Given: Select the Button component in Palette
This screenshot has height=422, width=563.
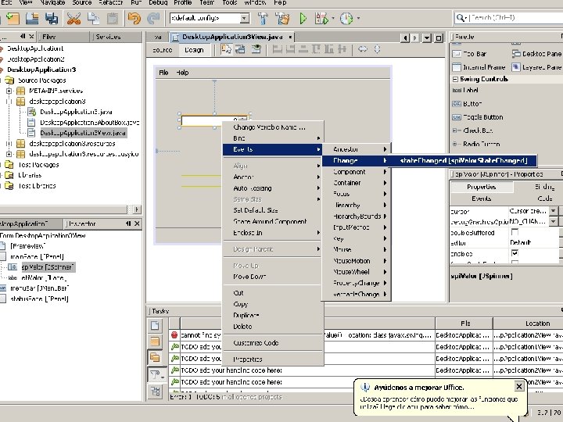Looking at the screenshot, I should [x=472, y=103].
